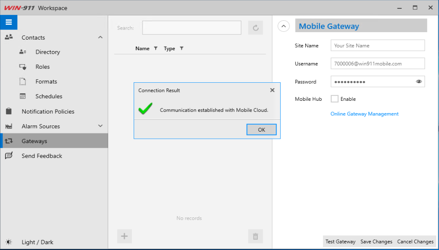
Task: Click the Alarm Sources label
Action: 41,126
